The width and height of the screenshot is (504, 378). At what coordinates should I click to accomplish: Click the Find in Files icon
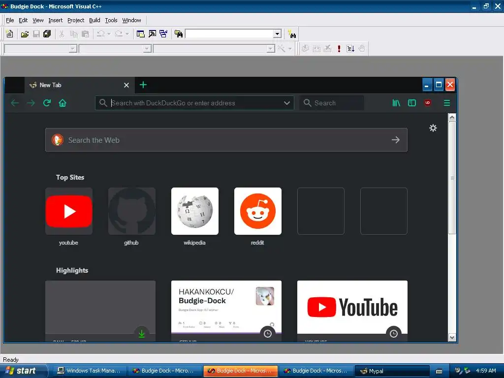coord(179,34)
